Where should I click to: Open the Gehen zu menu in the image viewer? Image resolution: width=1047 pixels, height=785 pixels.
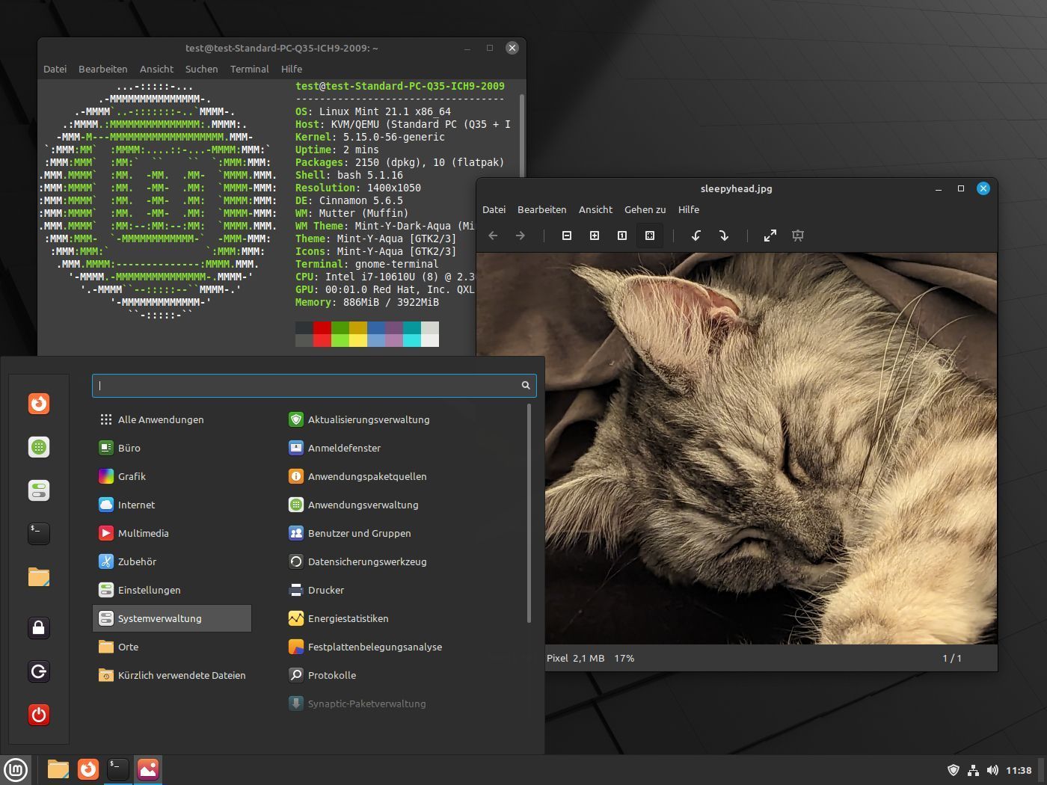(645, 209)
